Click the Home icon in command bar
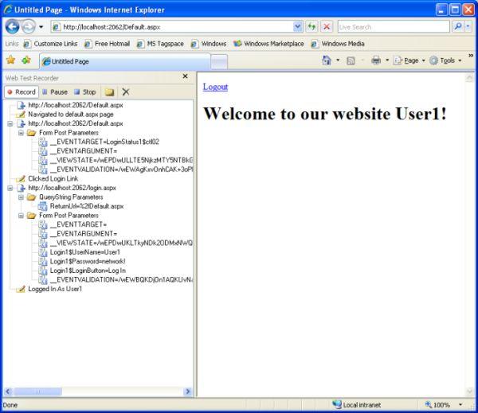 [327, 60]
